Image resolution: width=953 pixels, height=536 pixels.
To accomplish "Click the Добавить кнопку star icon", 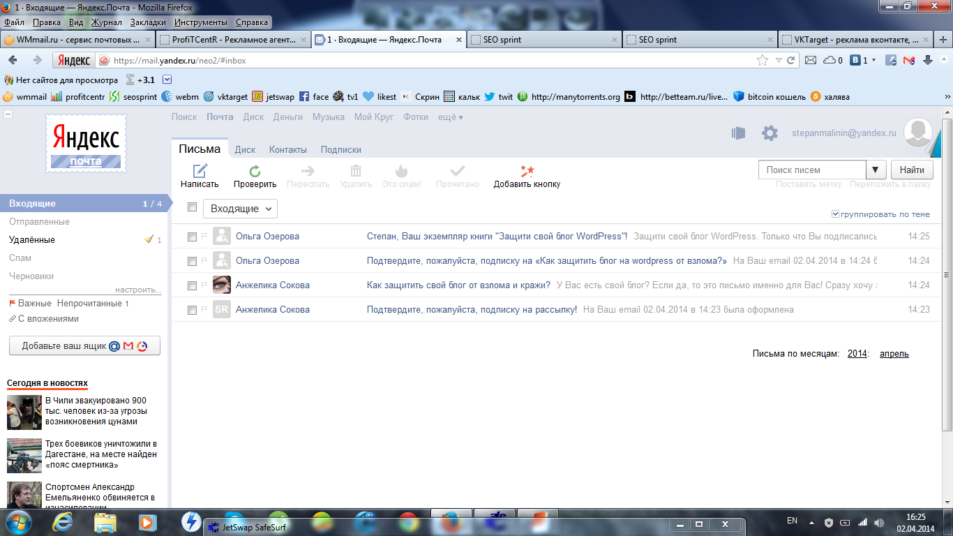I will coord(527,171).
